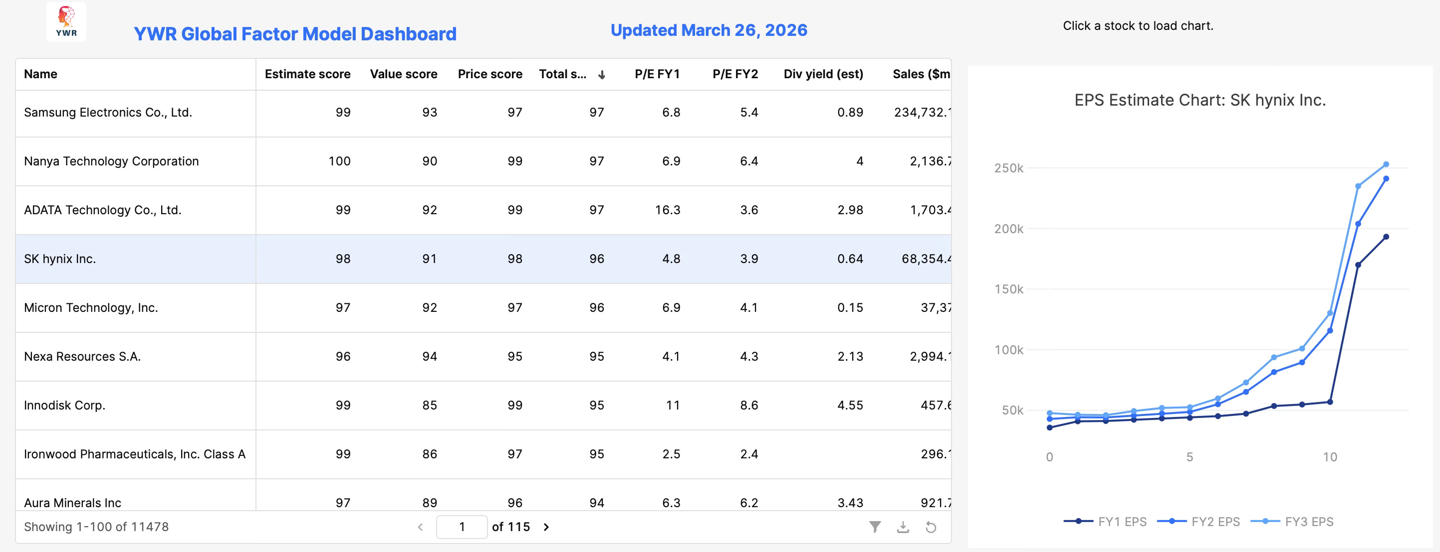Click the Name column header
Screen dimensions: 1440x552
(41, 74)
